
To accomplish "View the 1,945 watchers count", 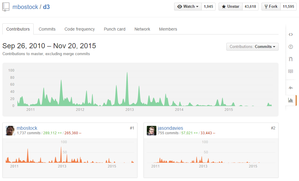I will (208, 7).
